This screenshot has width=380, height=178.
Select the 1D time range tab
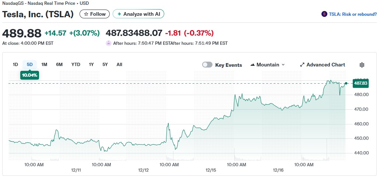point(15,65)
